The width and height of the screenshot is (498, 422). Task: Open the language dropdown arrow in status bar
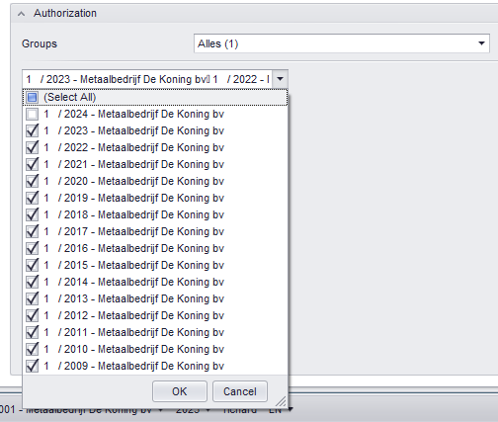click(x=290, y=409)
